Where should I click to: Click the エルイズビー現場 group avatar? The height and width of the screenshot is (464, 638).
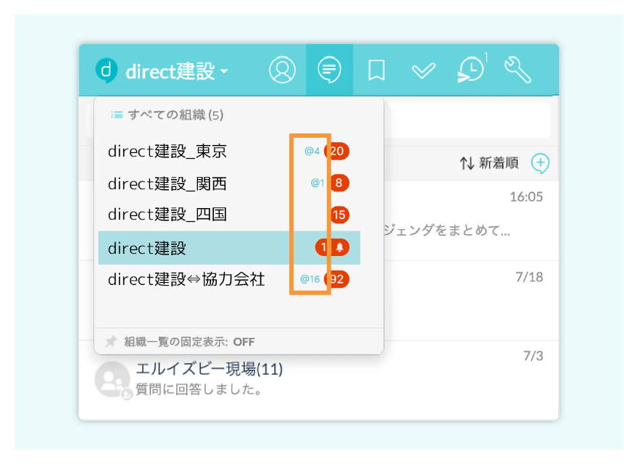tap(112, 380)
